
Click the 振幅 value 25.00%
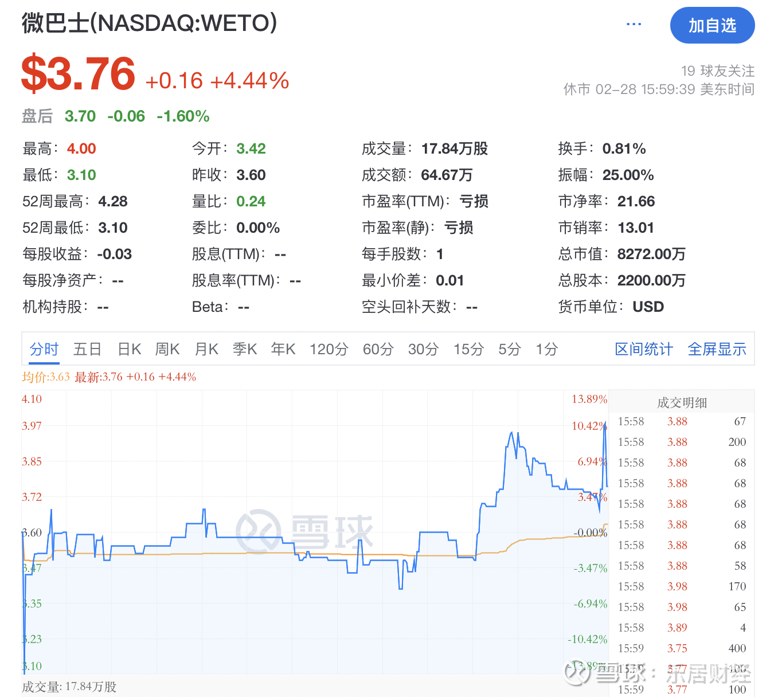628,175
